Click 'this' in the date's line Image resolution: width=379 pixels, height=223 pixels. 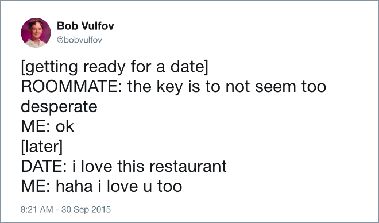pos(131,167)
